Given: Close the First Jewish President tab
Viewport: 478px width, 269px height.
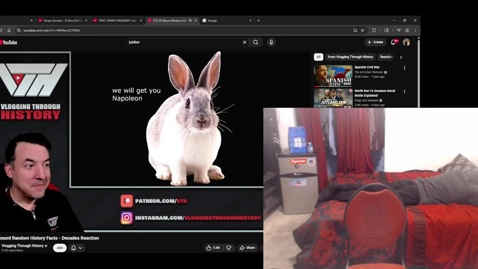Looking at the screenshot, I should click(141, 21).
